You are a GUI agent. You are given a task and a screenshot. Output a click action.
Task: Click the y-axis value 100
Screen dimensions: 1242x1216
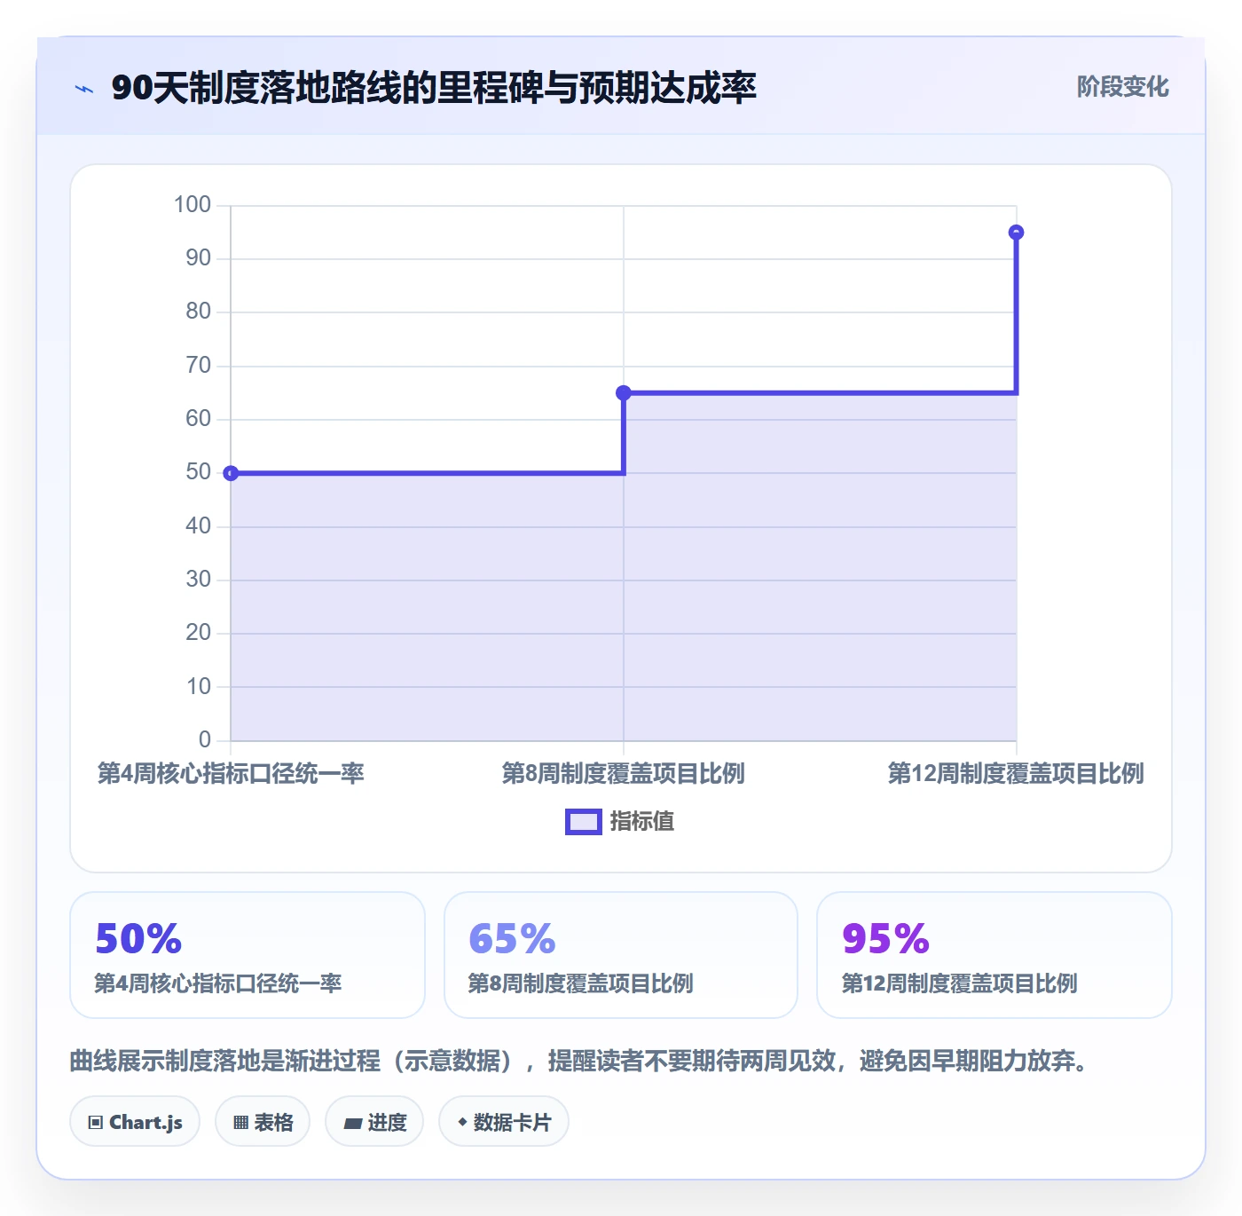pos(193,205)
